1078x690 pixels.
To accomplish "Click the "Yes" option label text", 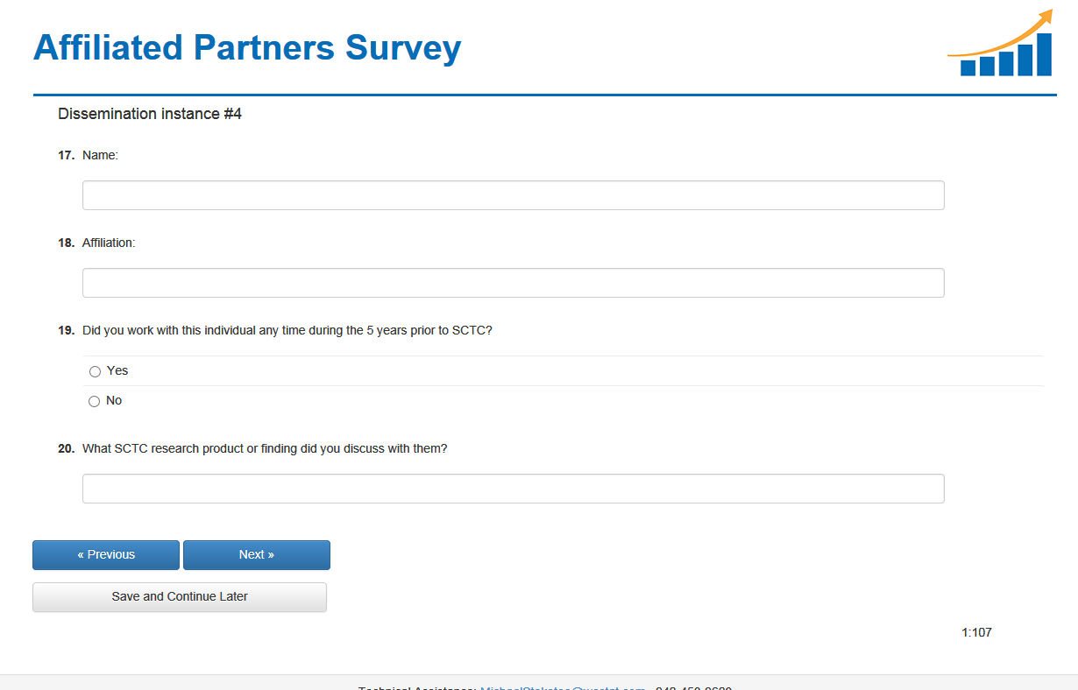I will point(117,371).
